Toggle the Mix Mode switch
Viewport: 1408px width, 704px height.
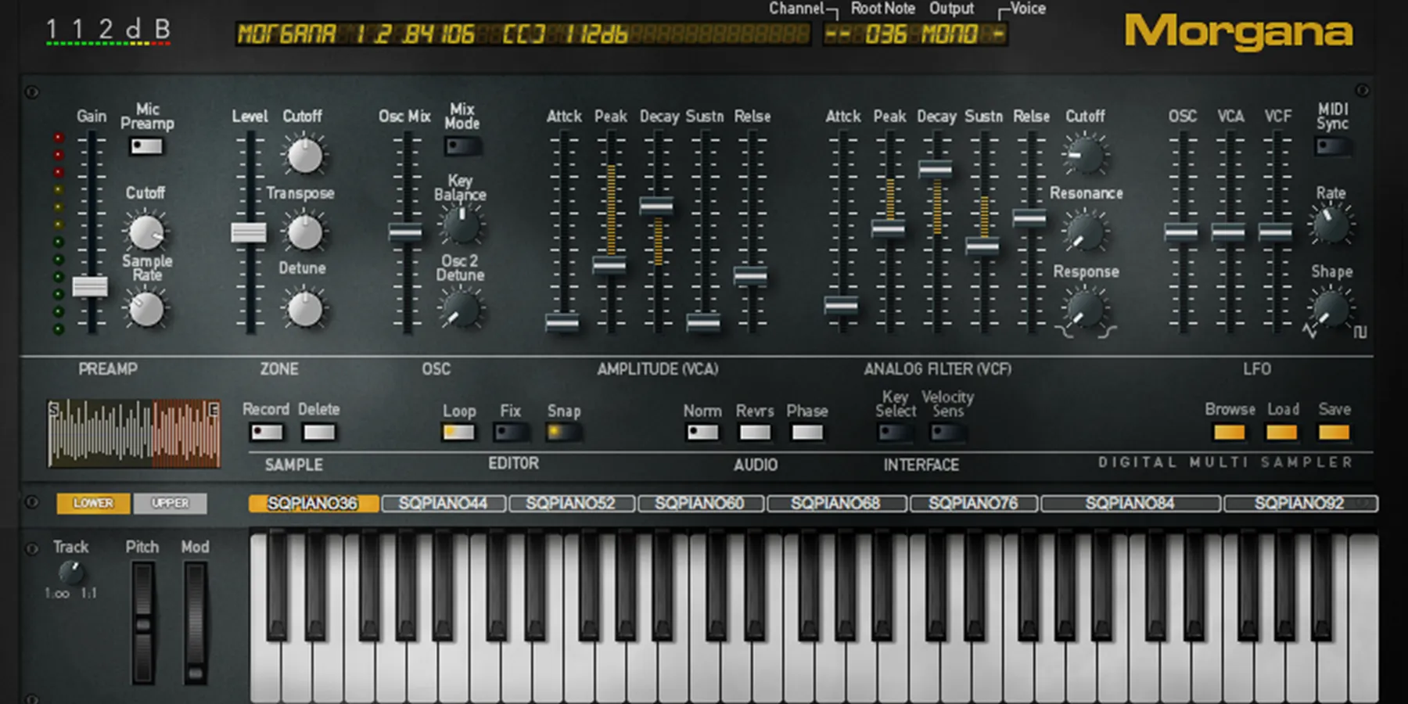pyautogui.click(x=462, y=146)
